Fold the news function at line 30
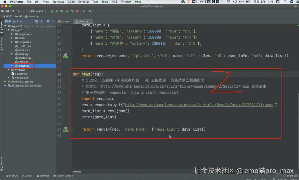Screen dimensions: 299x180 click(71, 74)
